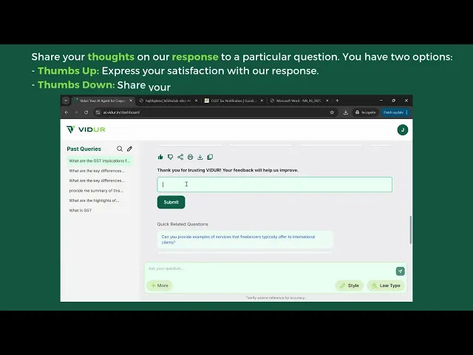Open the Incognito indicator
Image resolution: width=473 pixels, height=355 pixels.
pos(365,112)
